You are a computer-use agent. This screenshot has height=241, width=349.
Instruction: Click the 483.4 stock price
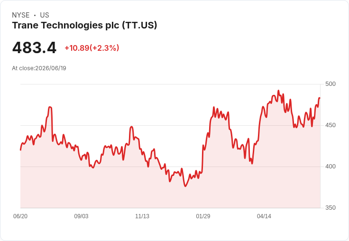[34, 47]
